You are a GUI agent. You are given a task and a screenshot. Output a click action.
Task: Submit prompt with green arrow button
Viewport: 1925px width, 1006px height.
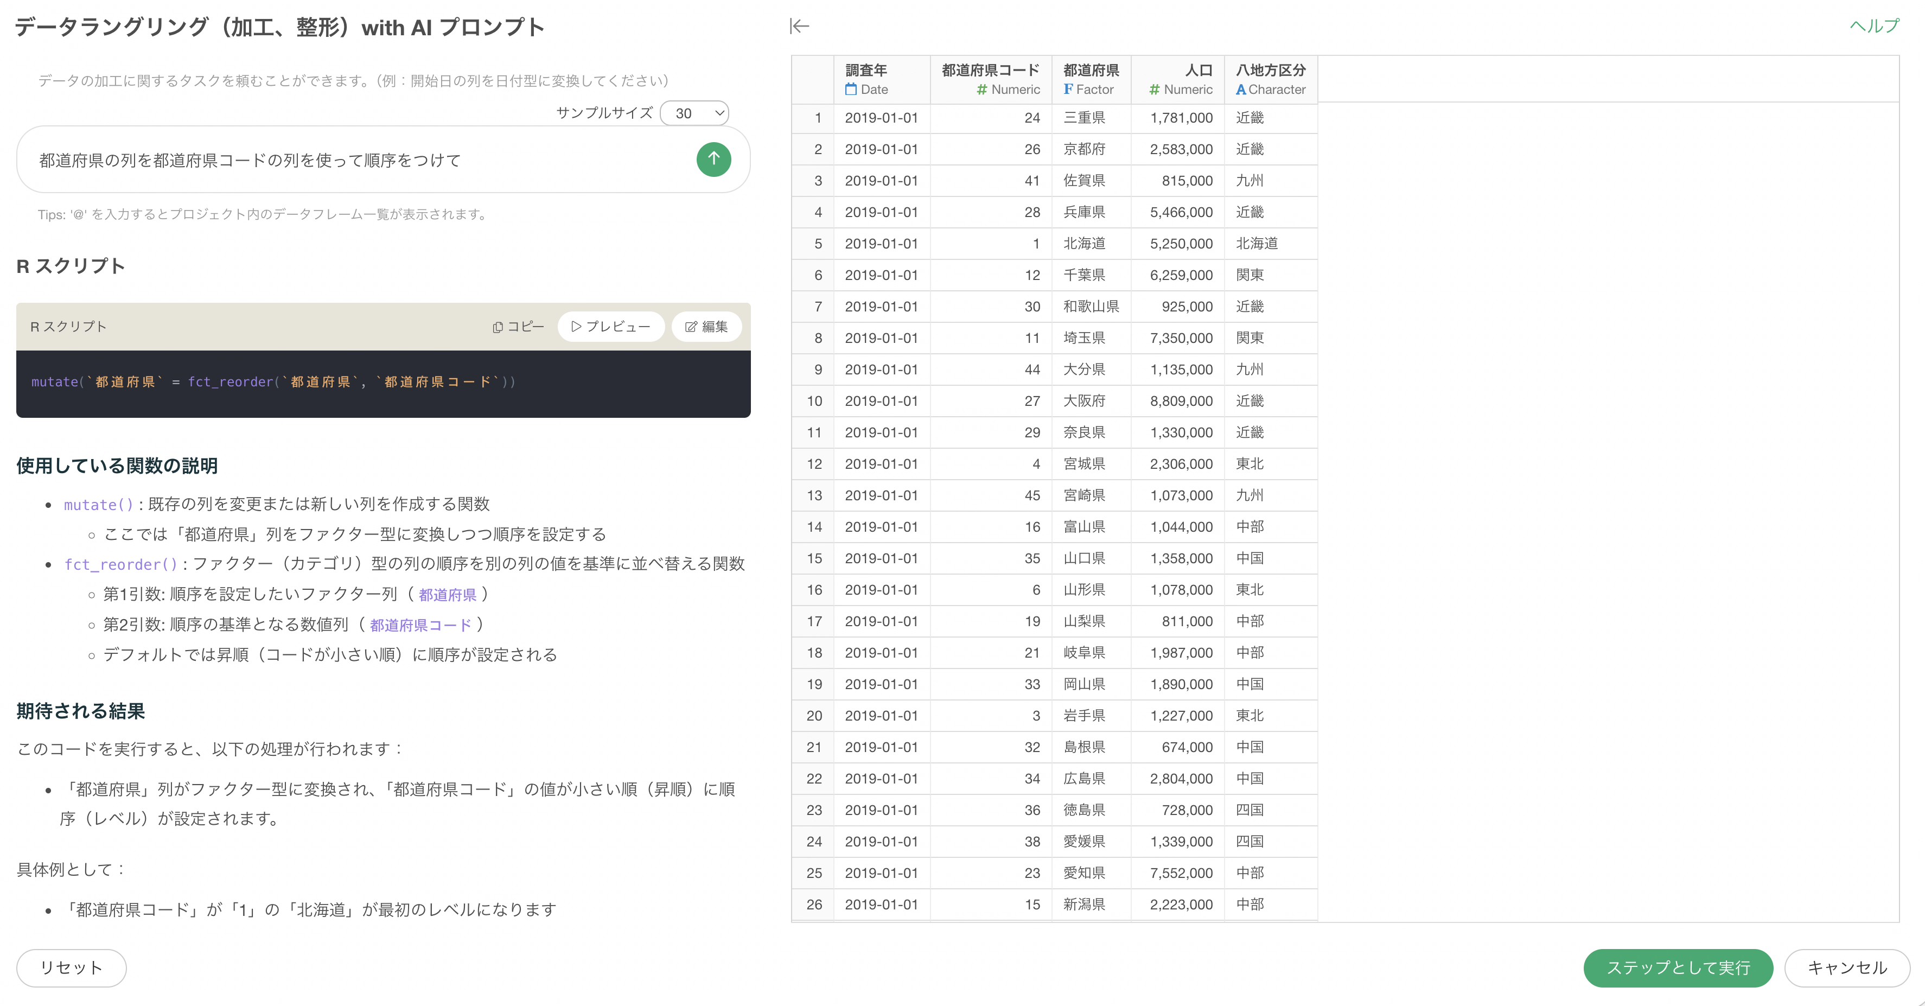click(713, 159)
